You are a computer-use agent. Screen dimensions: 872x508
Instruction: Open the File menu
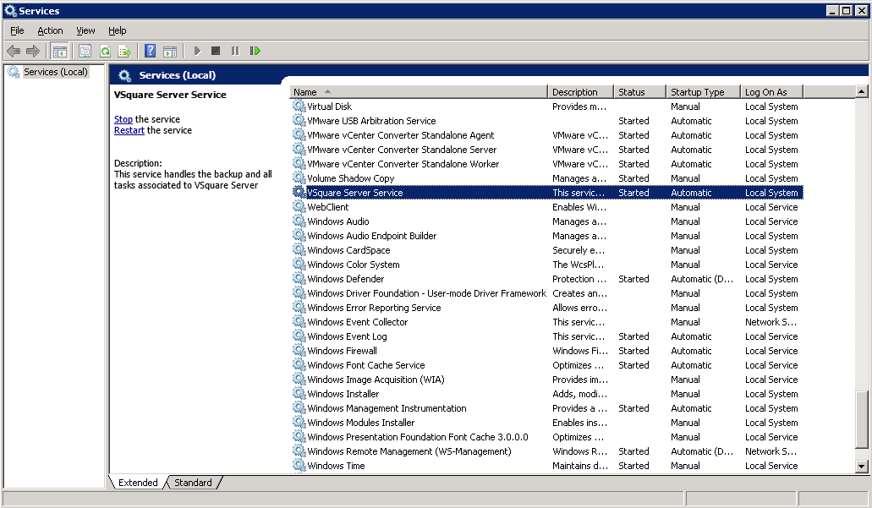(x=17, y=30)
